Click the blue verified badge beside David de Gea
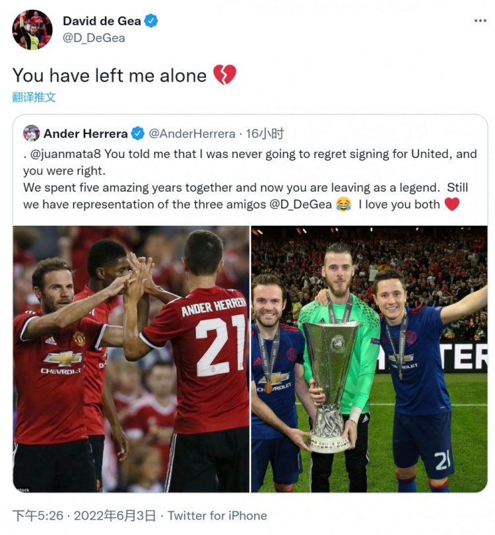The height and width of the screenshot is (535, 495). (x=150, y=21)
